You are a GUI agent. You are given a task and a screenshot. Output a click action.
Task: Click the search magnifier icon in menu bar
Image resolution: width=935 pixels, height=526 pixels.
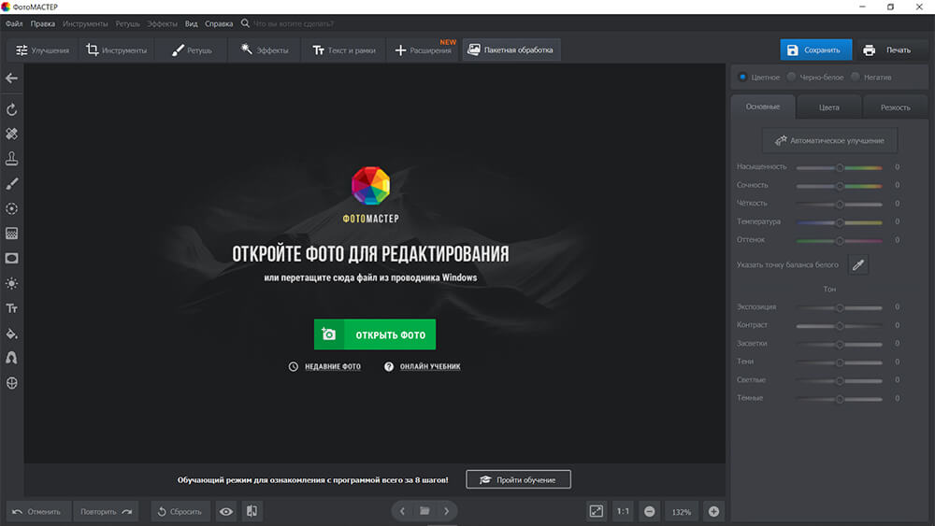(245, 23)
